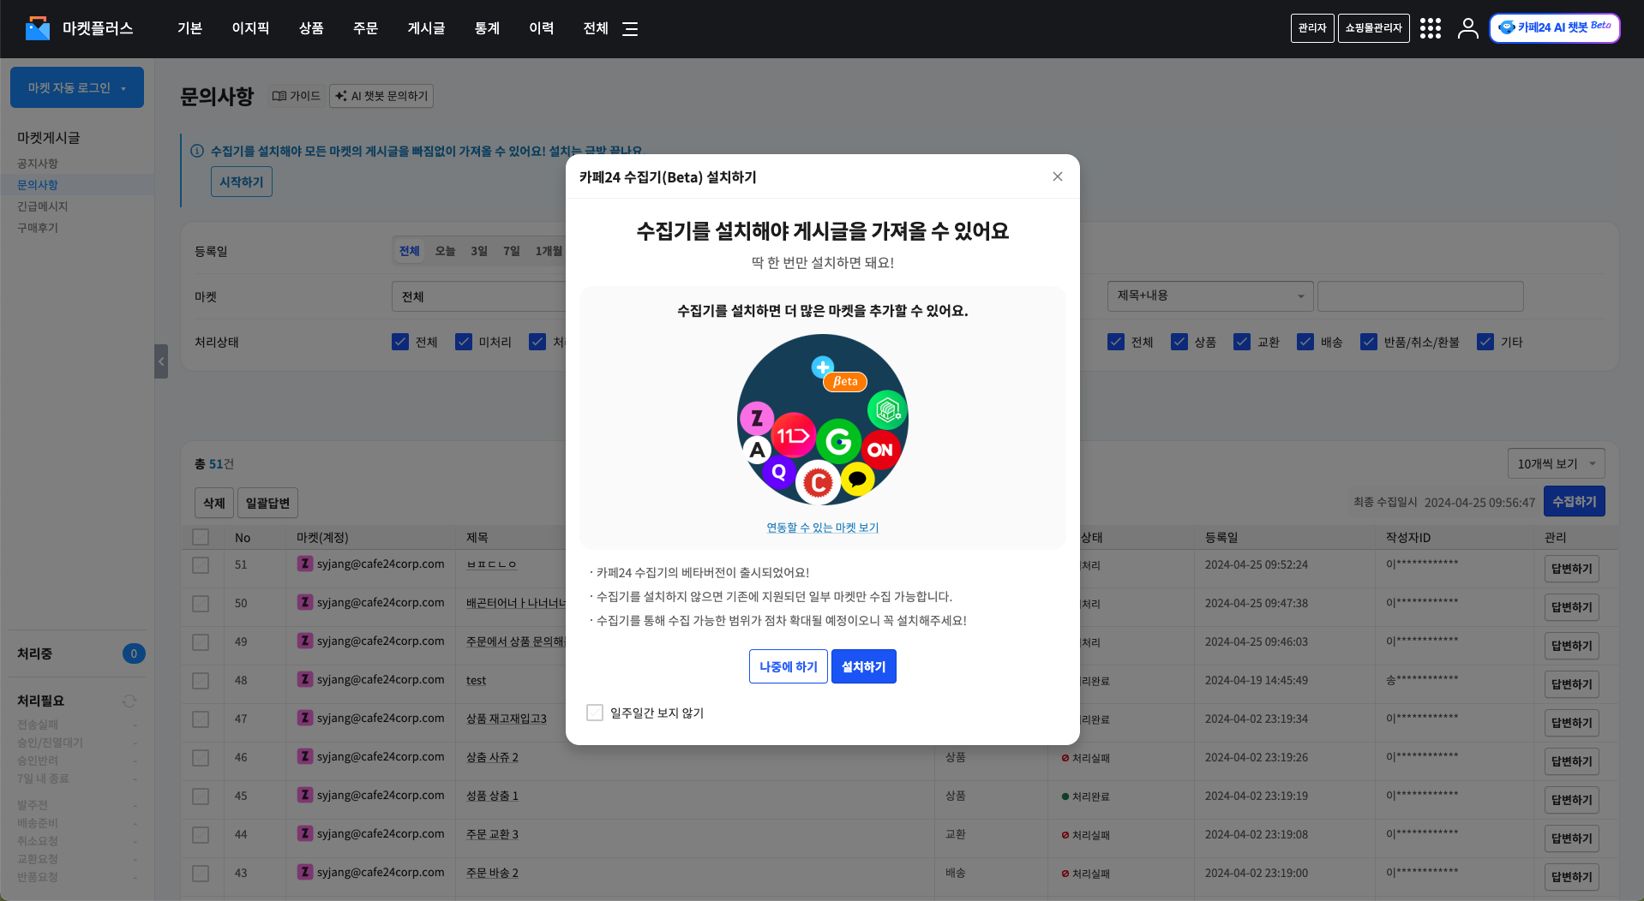The image size is (1644, 901).
Task: Click 답변하기 for row 51
Action: (x=1572, y=569)
